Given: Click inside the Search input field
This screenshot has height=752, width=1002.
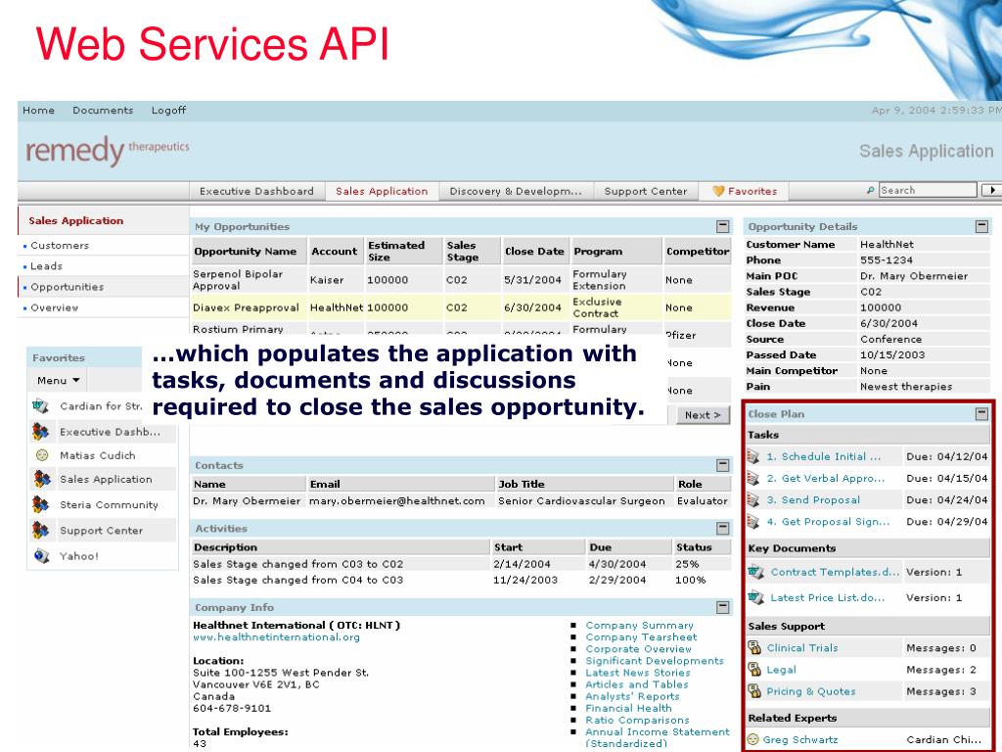Looking at the screenshot, I should 928,190.
